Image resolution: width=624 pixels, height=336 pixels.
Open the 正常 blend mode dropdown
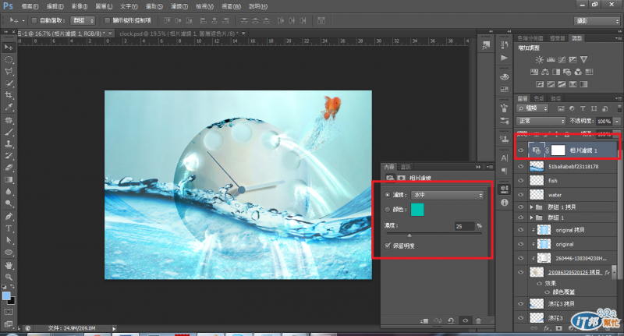click(x=541, y=121)
